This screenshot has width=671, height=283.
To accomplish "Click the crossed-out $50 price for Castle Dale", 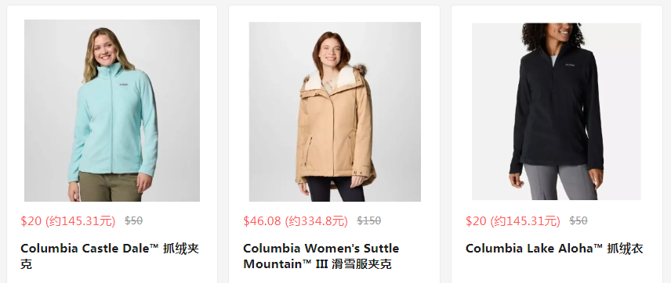I will pyautogui.click(x=133, y=221).
